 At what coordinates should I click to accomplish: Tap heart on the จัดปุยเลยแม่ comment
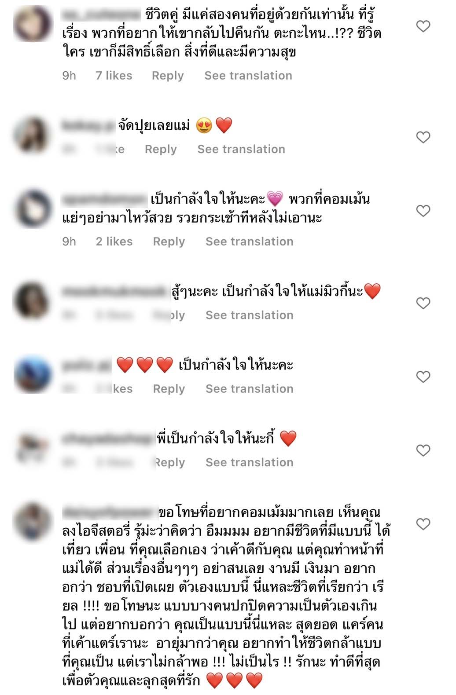point(423,137)
